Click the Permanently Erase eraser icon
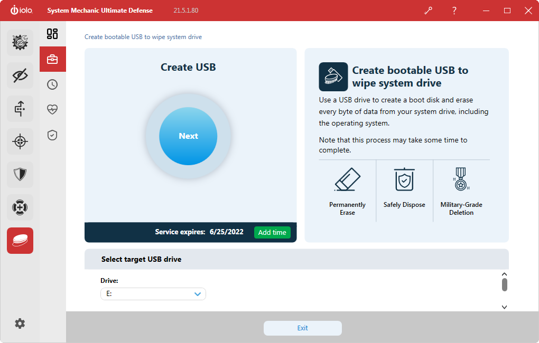Image resolution: width=539 pixels, height=343 pixels. (347, 179)
